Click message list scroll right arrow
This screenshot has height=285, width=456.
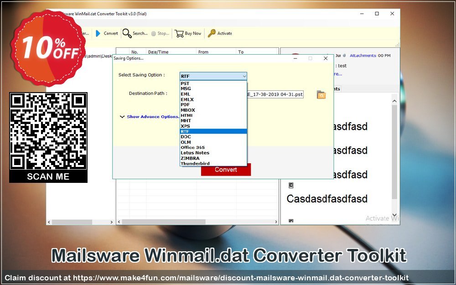point(276,222)
